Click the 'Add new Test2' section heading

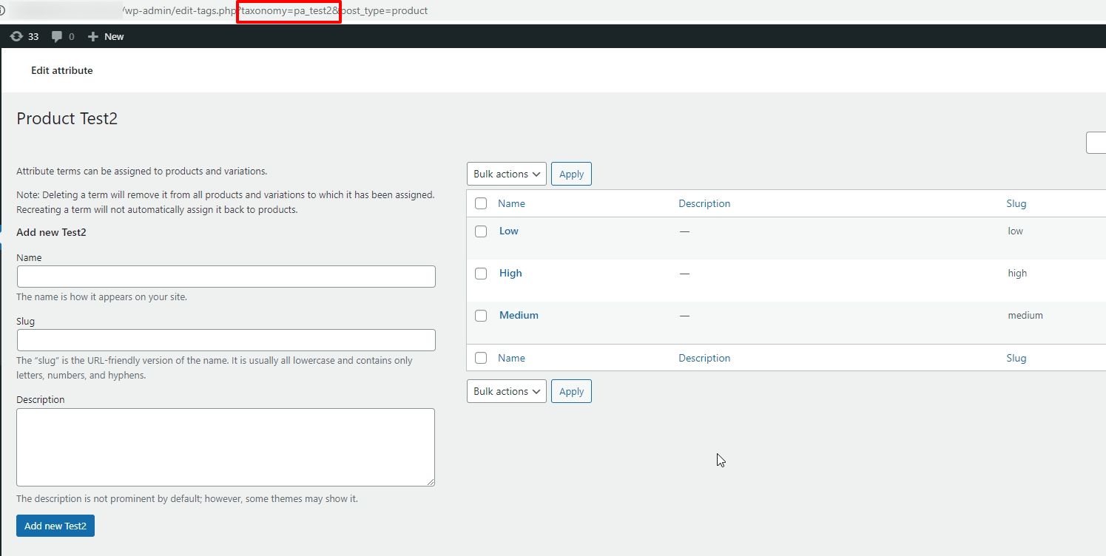[x=51, y=232]
